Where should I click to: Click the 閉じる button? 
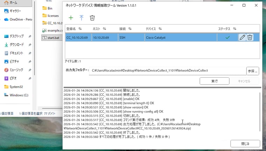coord(245,144)
